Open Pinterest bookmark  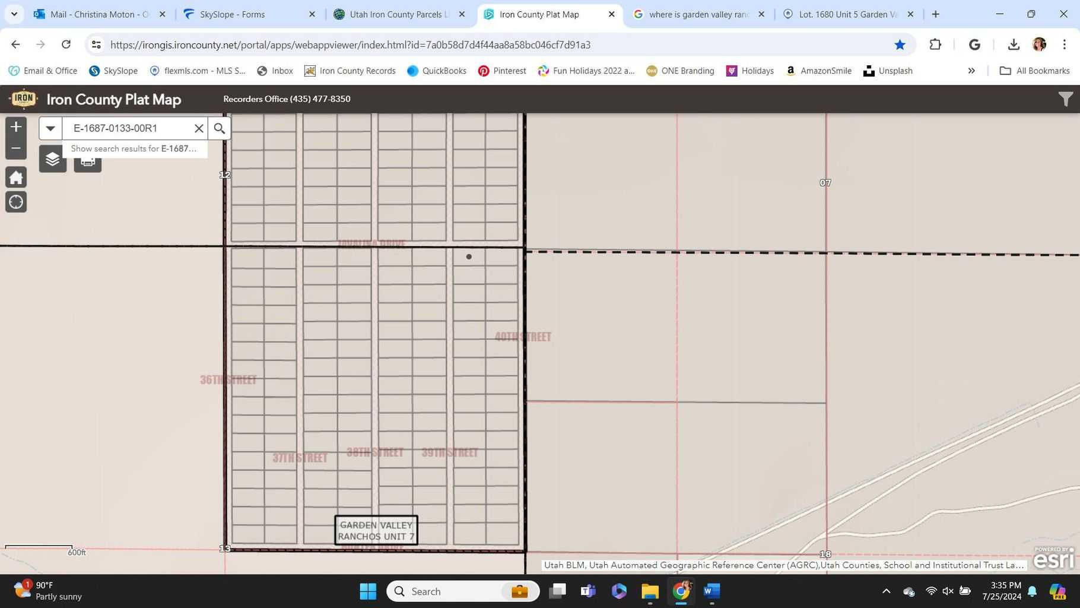502,71
